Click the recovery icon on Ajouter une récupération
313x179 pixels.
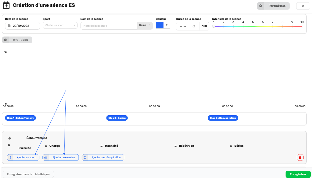(x=85, y=157)
